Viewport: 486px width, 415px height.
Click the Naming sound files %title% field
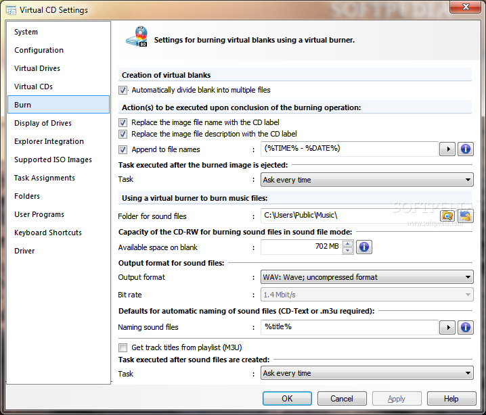pos(350,327)
